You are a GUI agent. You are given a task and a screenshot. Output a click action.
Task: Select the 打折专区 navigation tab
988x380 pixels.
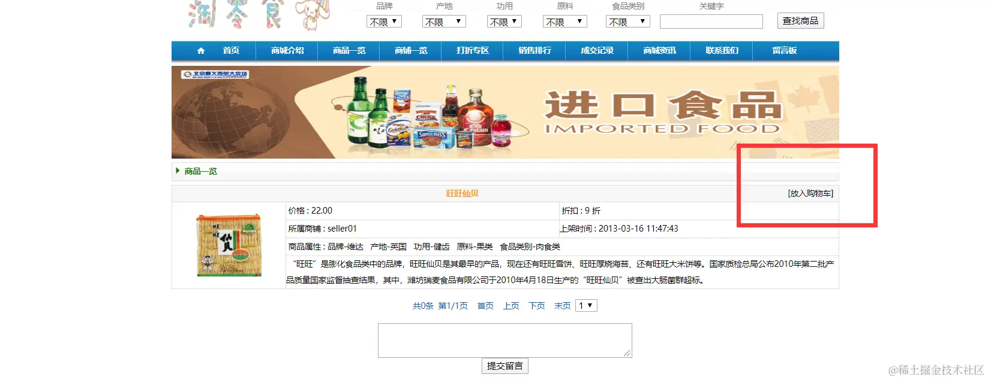[473, 51]
